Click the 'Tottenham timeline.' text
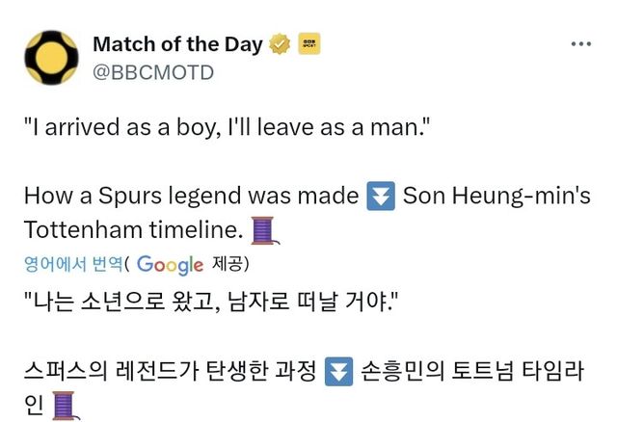Viewport: 617px width, 422px height. point(134,231)
